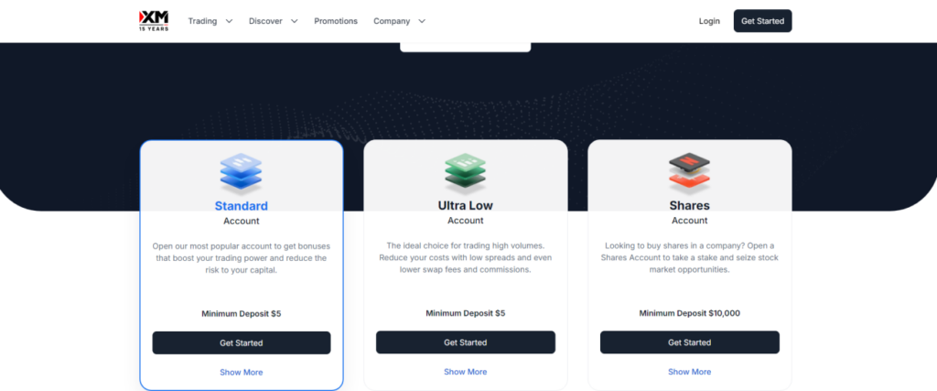This screenshot has width=937, height=391.
Task: Click the Shares account description text
Action: pyautogui.click(x=690, y=257)
